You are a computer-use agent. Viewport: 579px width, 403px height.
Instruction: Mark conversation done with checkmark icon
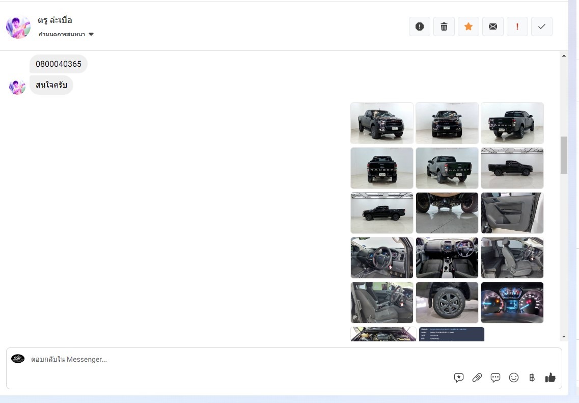542,26
